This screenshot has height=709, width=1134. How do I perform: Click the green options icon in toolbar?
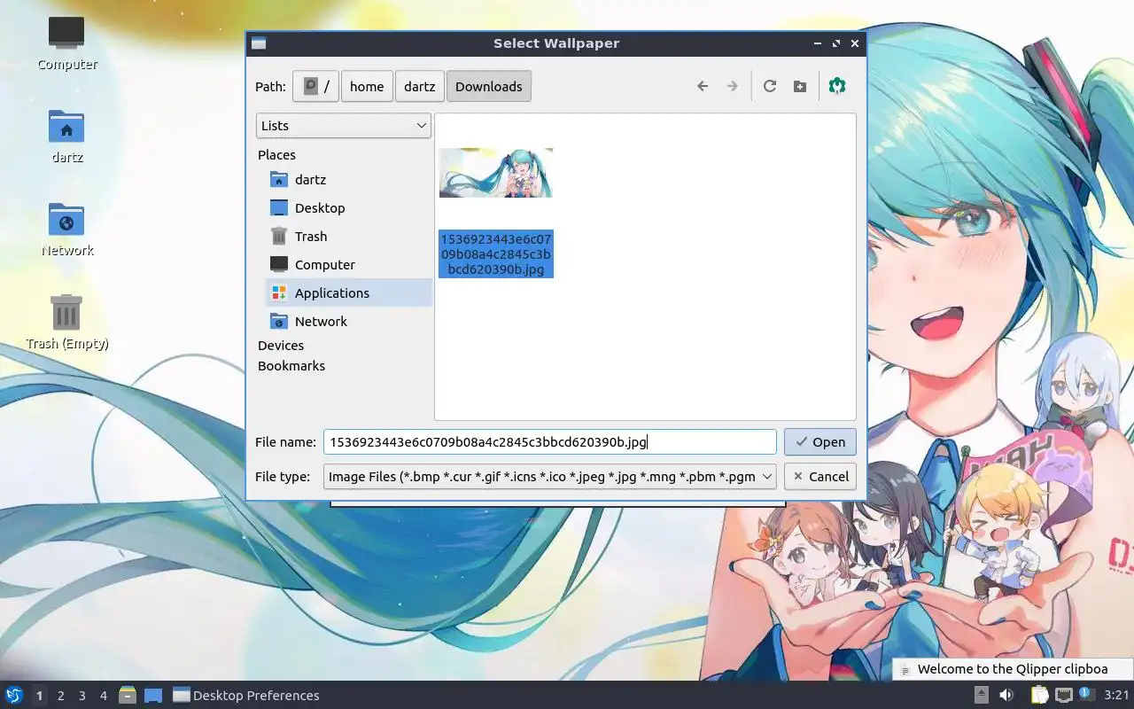(x=837, y=86)
